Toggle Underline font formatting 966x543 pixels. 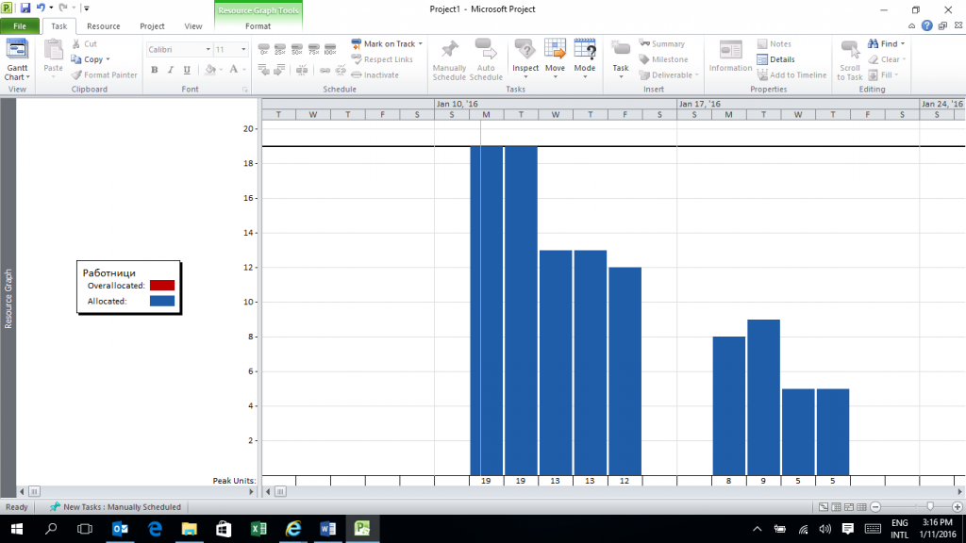pyautogui.click(x=187, y=70)
